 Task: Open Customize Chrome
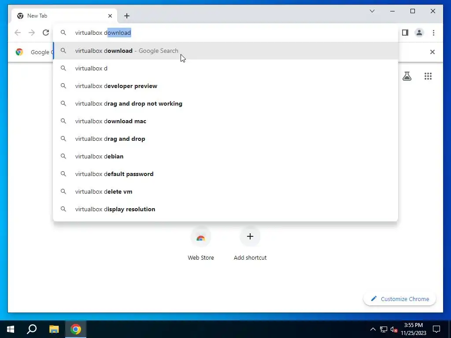(399, 299)
